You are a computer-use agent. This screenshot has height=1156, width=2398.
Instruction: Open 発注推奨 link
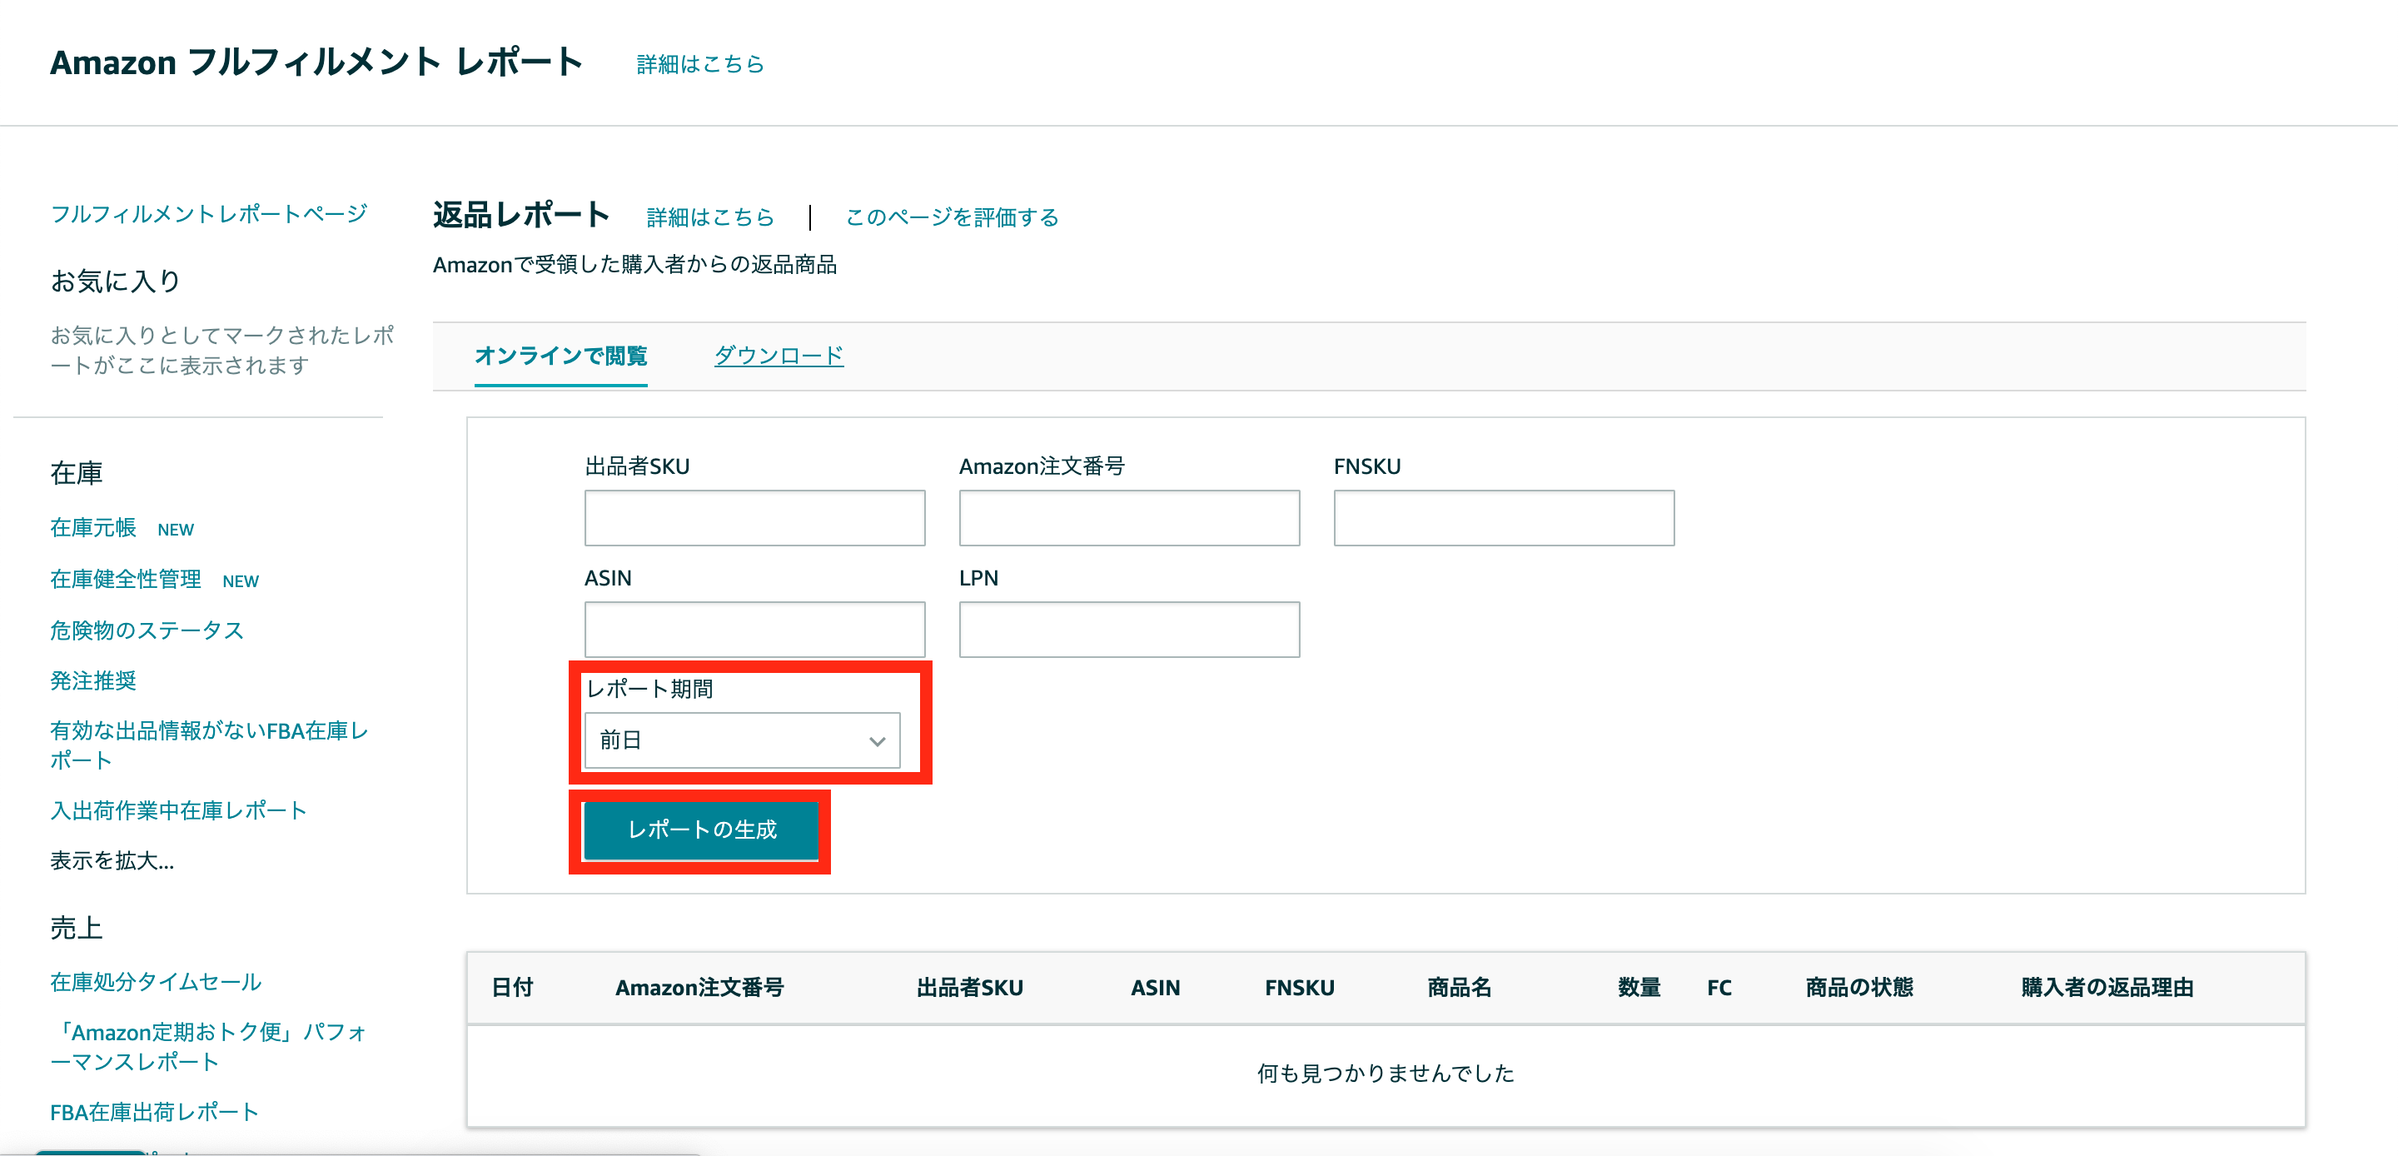coord(93,681)
